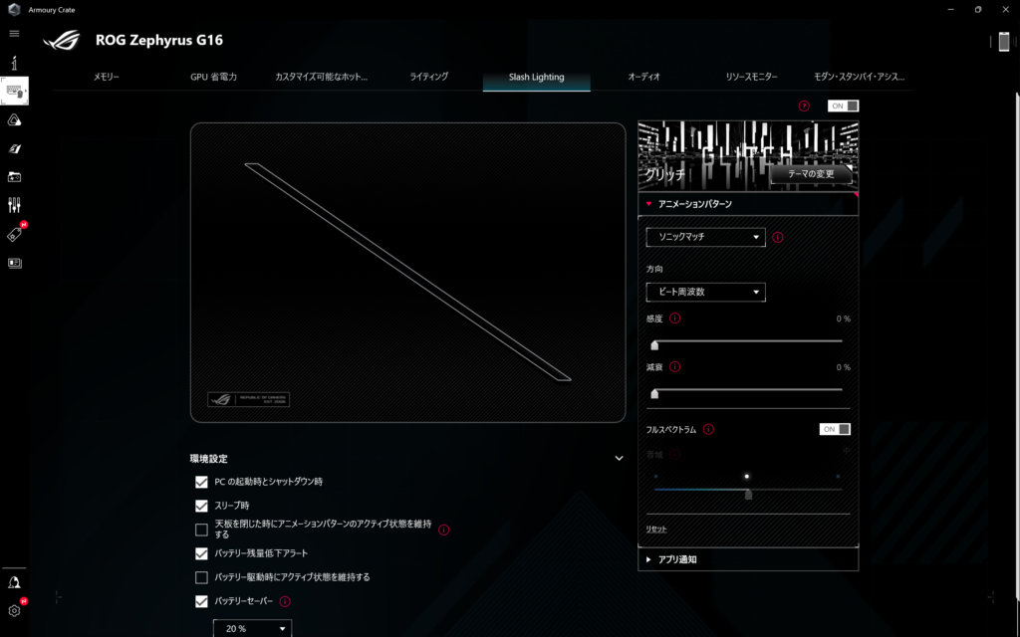The width and height of the screenshot is (1020, 637).
Task: Collapse the アニメーションパターン section
Action: pyautogui.click(x=748, y=204)
